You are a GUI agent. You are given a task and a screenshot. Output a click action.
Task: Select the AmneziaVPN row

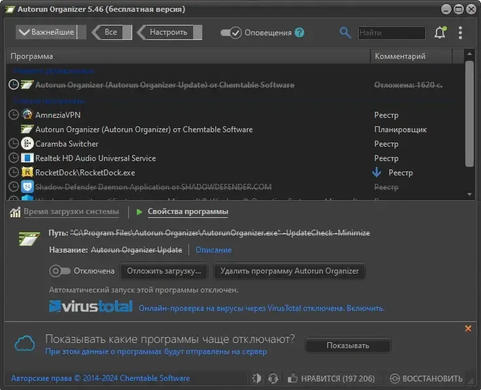(x=235, y=115)
